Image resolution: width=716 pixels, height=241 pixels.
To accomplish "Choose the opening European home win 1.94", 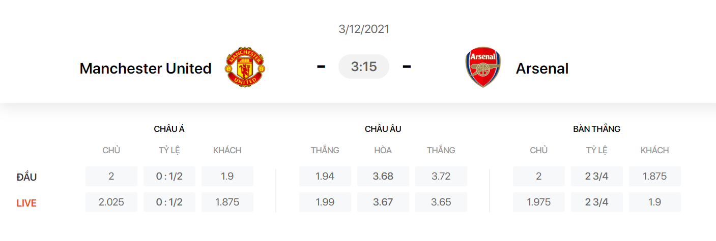I will click(325, 176).
